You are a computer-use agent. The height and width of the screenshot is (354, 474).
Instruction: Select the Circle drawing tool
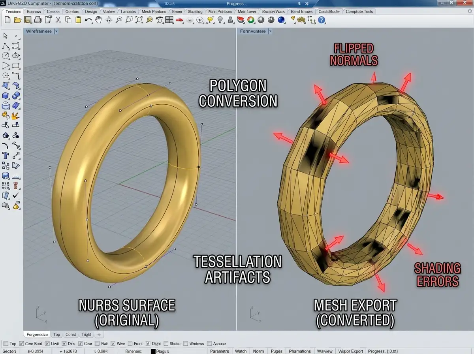point(6,55)
